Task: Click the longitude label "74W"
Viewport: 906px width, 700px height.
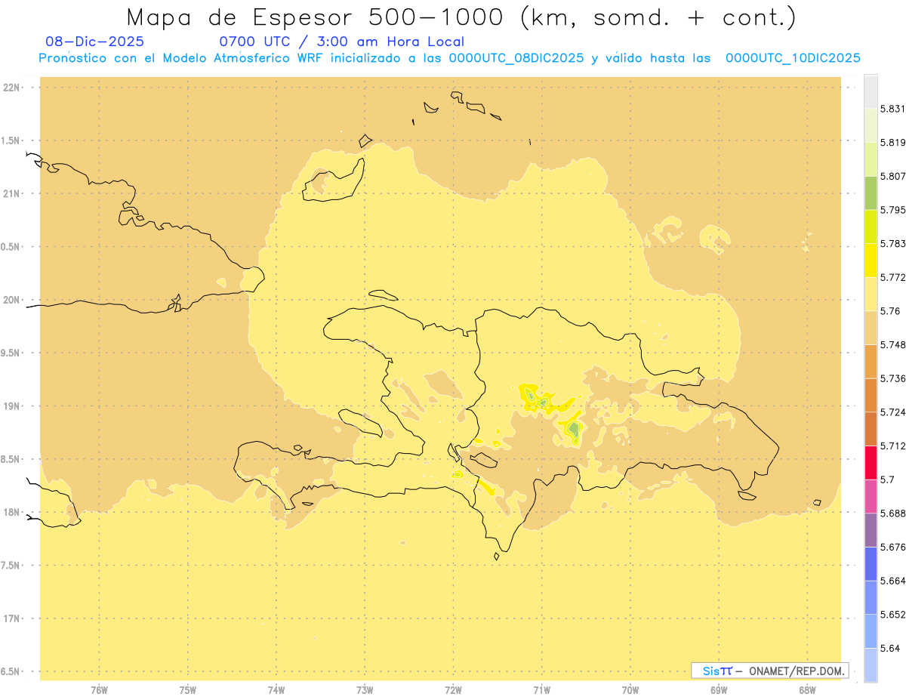Action: 276,690
